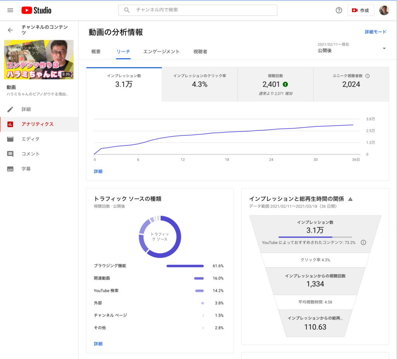397x359 pixels.
Task: Click the info icon beside YouTube recommendation percentage
Action: point(363,242)
